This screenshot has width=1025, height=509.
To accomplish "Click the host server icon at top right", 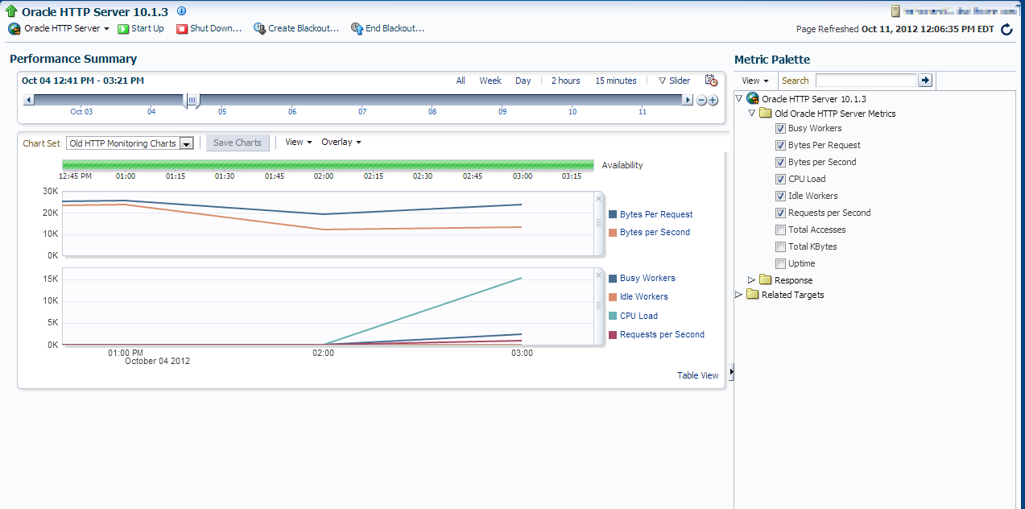I will click(x=895, y=11).
